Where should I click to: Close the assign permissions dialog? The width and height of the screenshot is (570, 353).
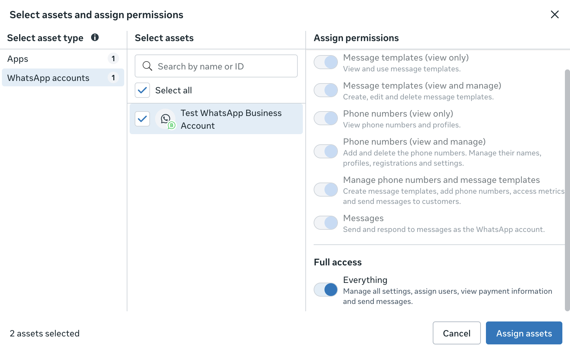coord(555,15)
